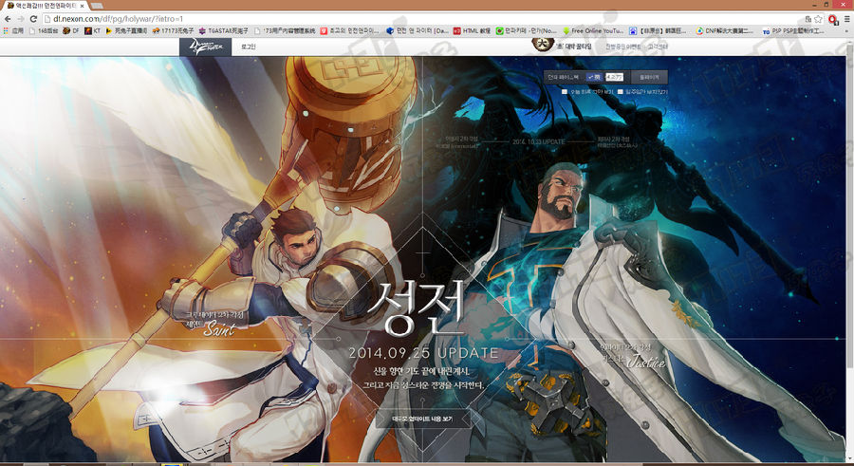Click the browser back arrow

click(8, 19)
